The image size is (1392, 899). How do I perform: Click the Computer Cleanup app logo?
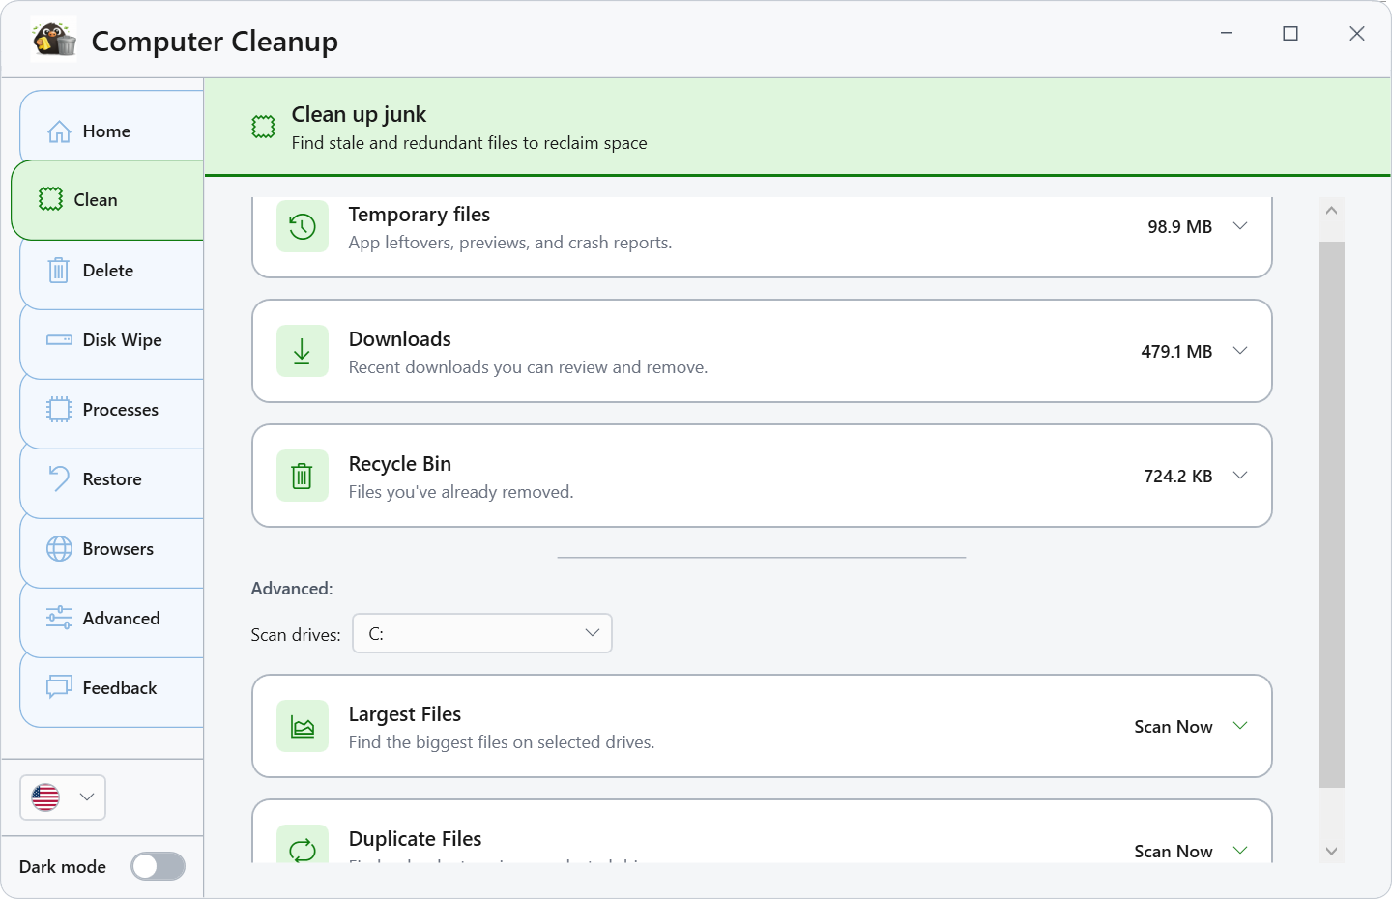54,41
